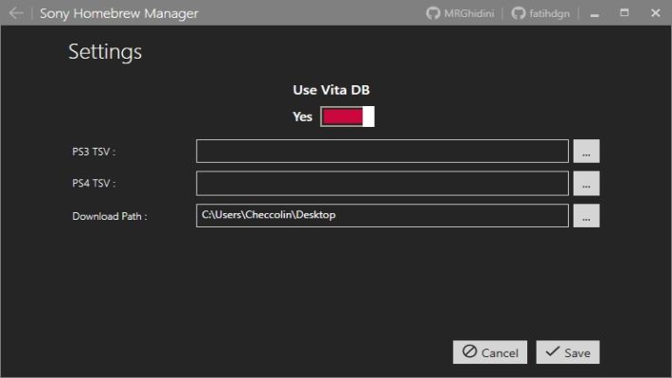Visit the fatihdgn profile link text
672x378 pixels.
click(x=549, y=13)
